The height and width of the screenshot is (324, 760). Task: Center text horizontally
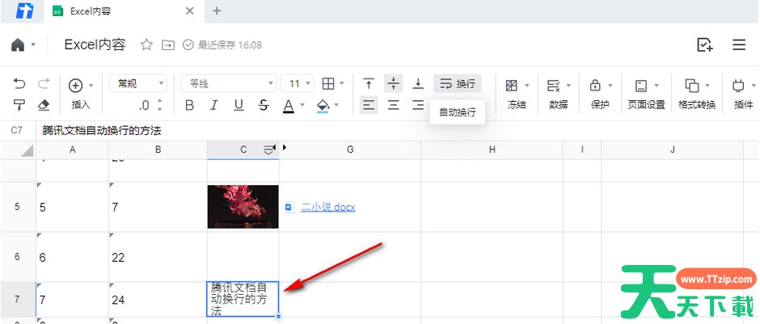point(394,104)
